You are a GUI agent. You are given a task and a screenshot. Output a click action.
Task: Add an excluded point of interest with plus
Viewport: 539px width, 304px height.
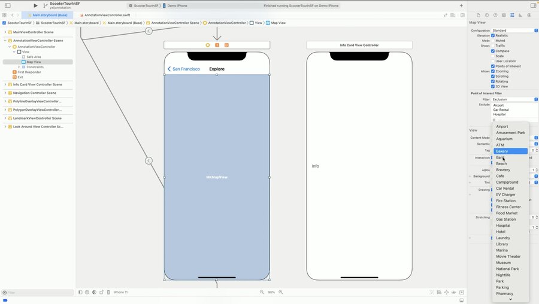pos(494,120)
